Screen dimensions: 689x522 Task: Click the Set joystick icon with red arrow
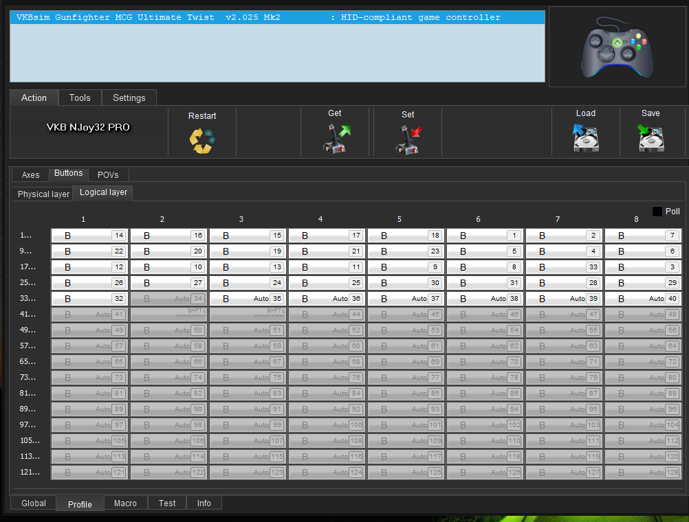coord(408,139)
